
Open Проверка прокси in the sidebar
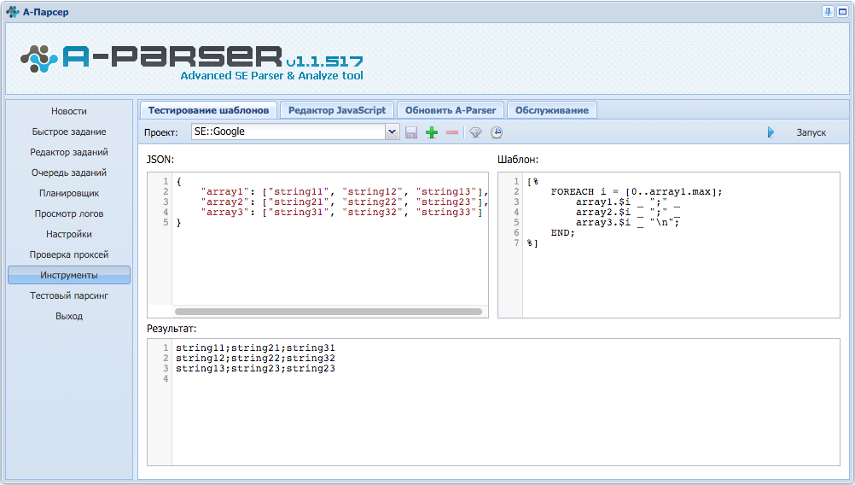(69, 254)
